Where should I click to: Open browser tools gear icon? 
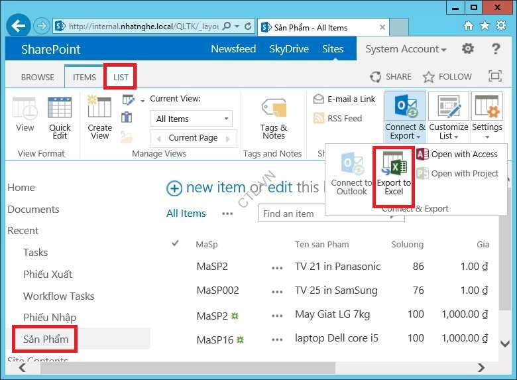(501, 26)
